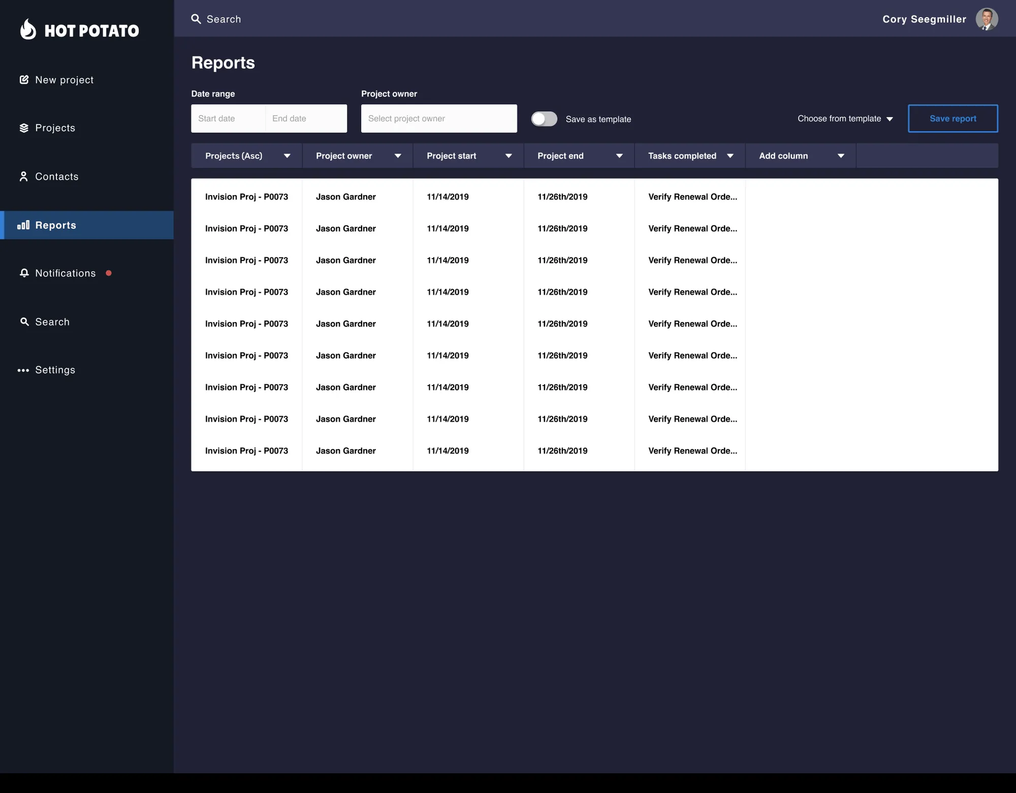This screenshot has height=793, width=1016.
Task: Open the Notifications sidebar item
Action: coord(66,273)
